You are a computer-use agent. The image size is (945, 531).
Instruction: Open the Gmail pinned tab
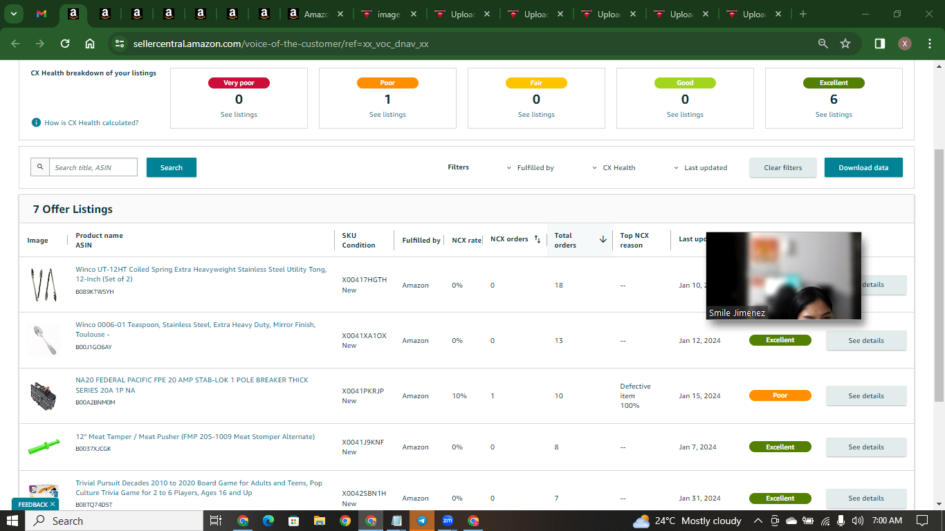(42, 14)
